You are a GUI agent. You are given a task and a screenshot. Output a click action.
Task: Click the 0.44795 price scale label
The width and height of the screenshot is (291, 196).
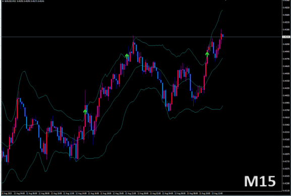286,59
